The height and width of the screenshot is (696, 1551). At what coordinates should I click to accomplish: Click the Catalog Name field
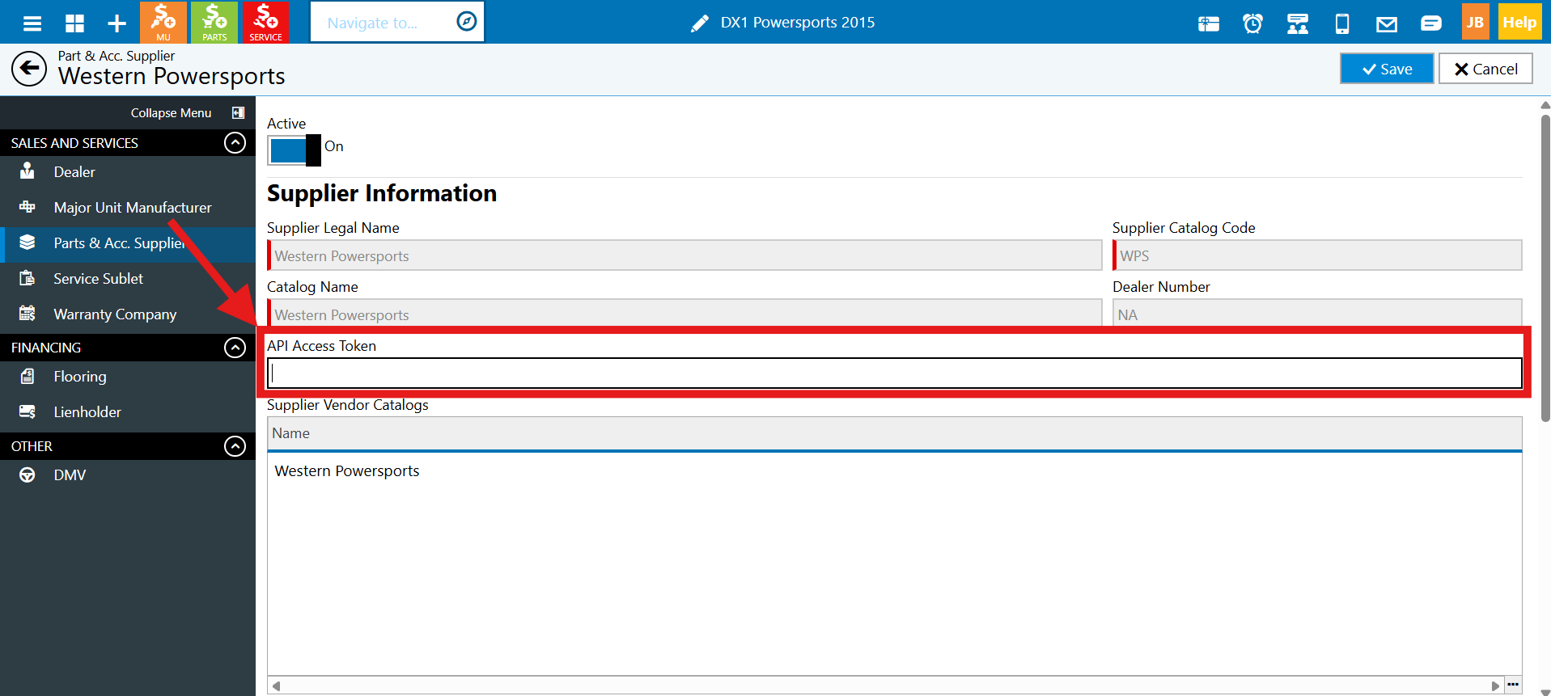684,313
